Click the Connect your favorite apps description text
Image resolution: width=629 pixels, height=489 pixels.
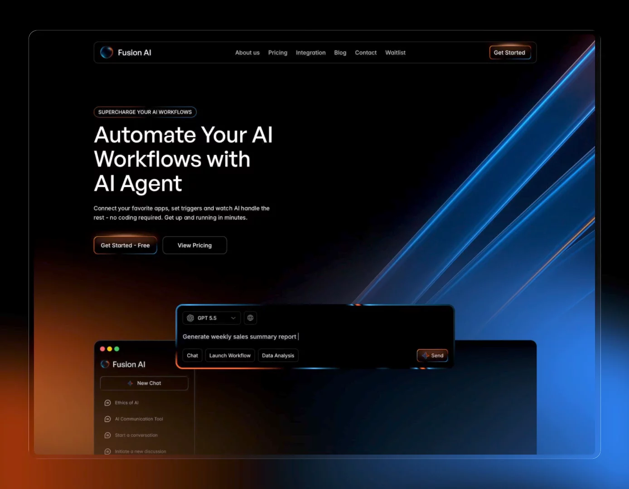click(x=181, y=213)
